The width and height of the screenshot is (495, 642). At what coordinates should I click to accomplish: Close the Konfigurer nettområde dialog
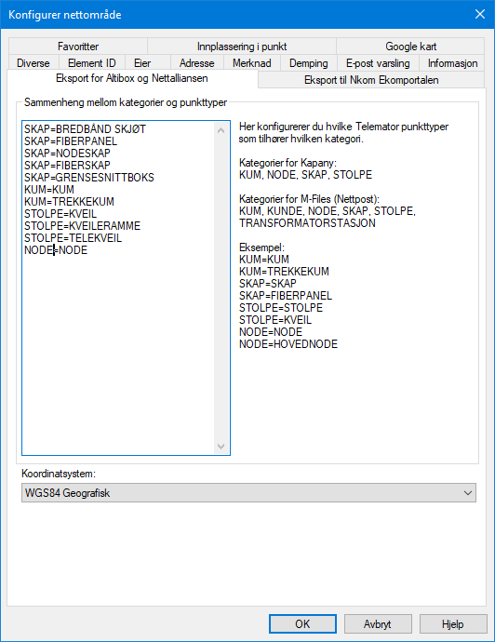pos(480,14)
